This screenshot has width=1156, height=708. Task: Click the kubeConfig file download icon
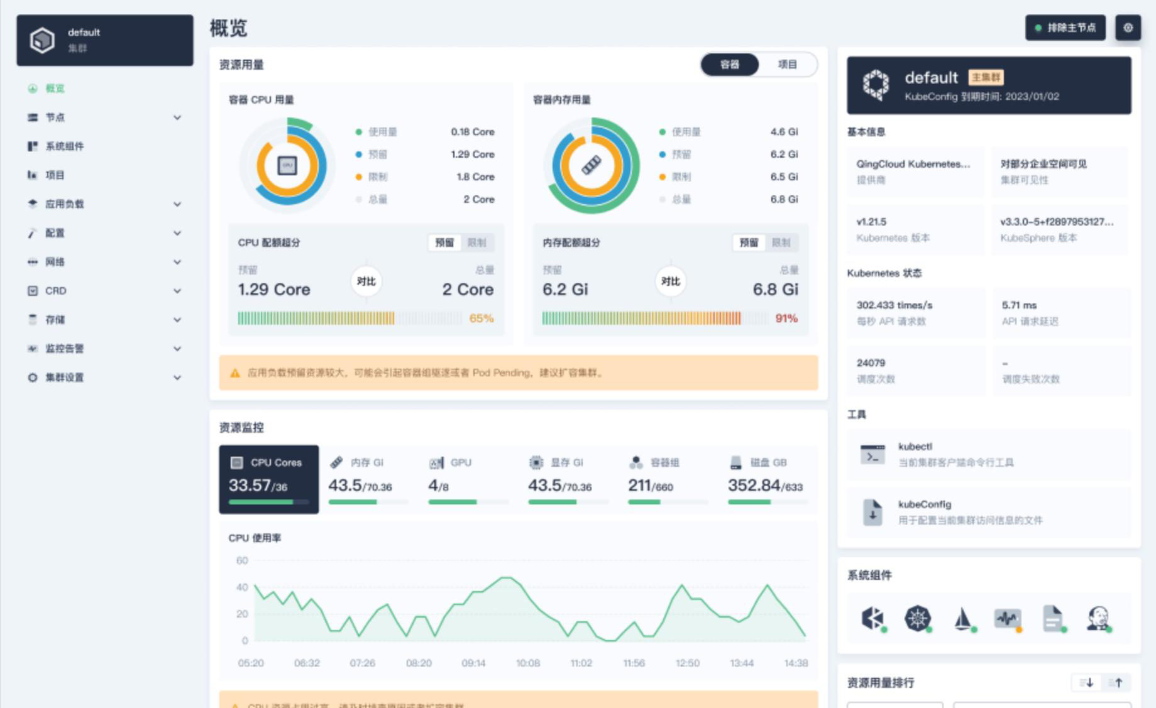[x=873, y=512]
